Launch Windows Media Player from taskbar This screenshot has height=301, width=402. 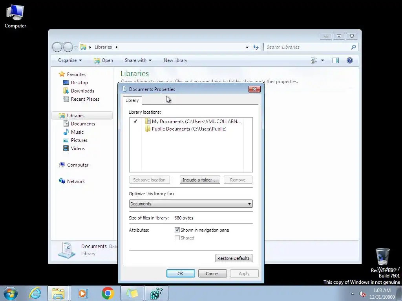click(82, 293)
